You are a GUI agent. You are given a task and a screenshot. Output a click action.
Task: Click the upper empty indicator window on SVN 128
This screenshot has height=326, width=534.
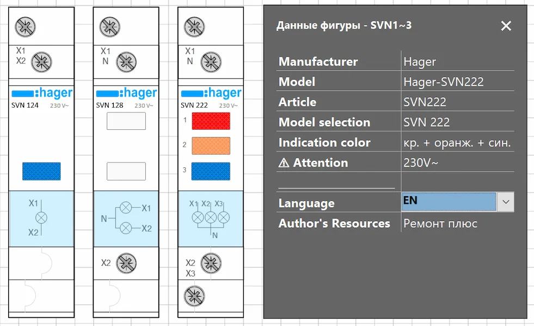click(x=126, y=121)
